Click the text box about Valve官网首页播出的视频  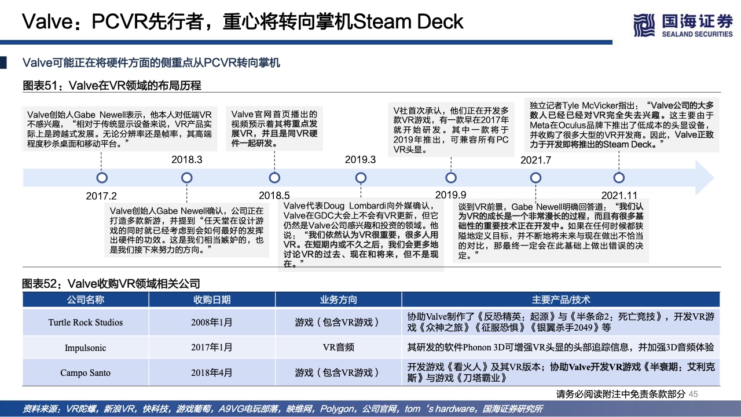[274, 129]
